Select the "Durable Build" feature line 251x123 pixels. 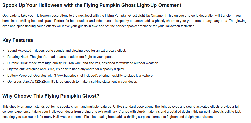pos(83,63)
